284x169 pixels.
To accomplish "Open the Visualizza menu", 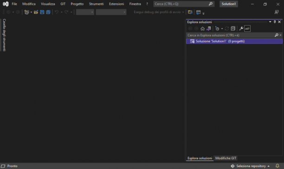I will [48, 4].
